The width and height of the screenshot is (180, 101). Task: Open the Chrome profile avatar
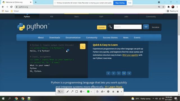[173, 7]
